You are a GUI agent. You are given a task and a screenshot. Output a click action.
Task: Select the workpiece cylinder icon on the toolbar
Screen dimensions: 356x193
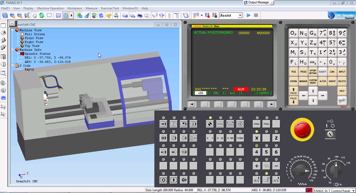[x=125, y=15]
